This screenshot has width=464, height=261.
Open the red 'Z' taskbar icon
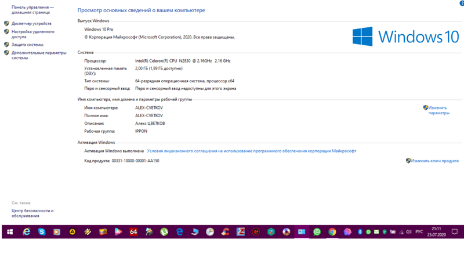click(x=241, y=232)
